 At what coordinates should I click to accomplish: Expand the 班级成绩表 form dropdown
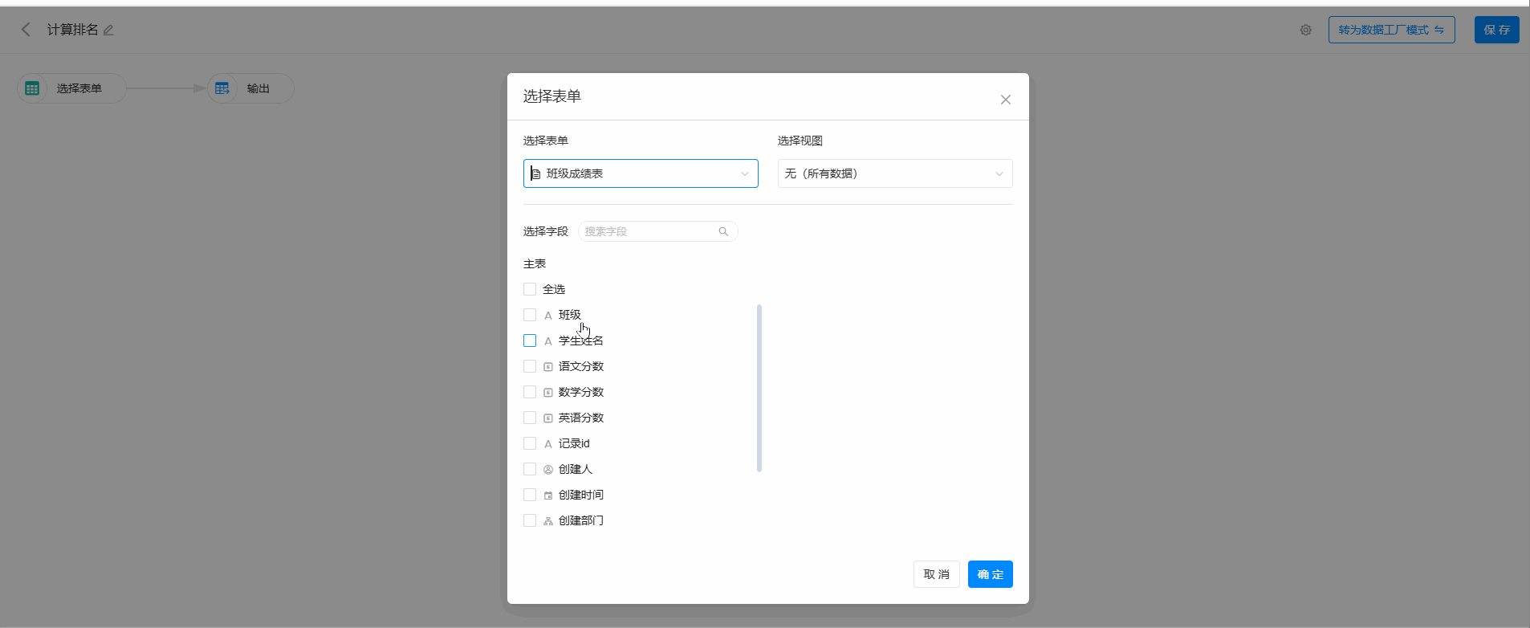(744, 173)
